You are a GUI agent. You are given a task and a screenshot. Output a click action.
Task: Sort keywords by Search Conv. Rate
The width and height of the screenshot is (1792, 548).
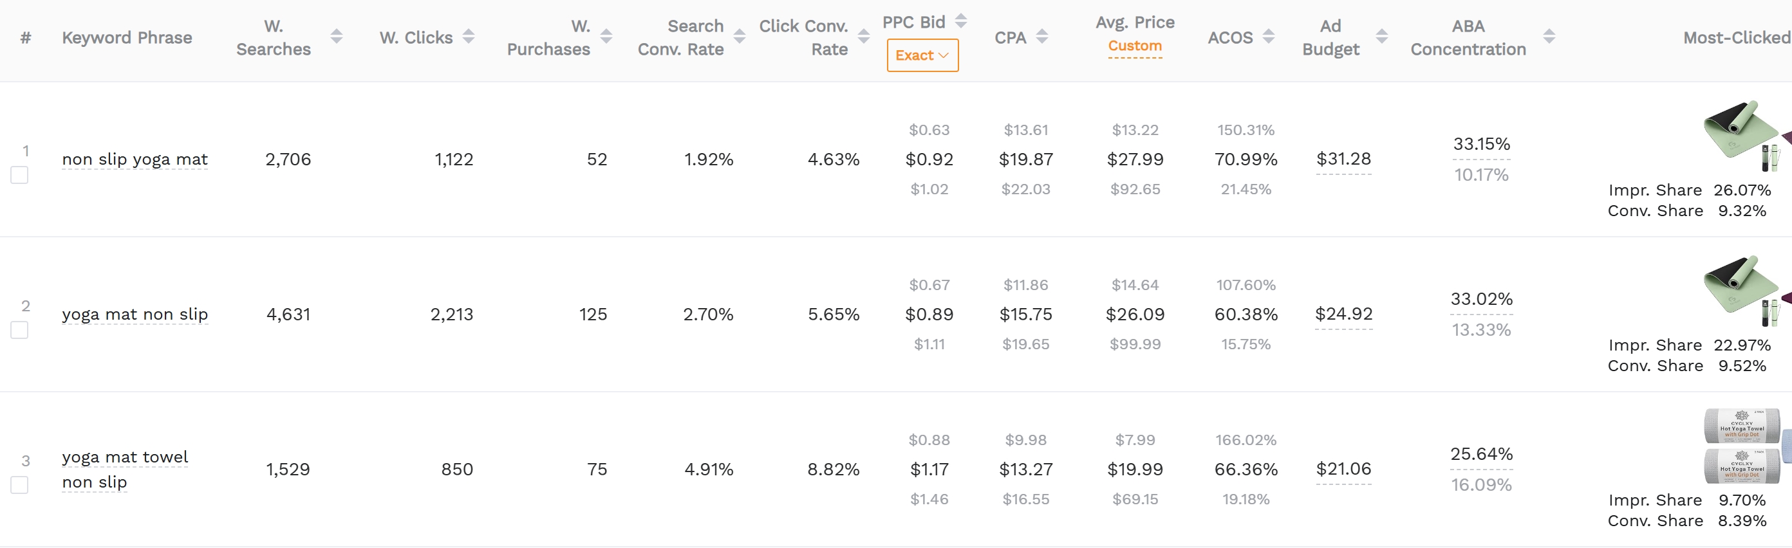click(740, 37)
